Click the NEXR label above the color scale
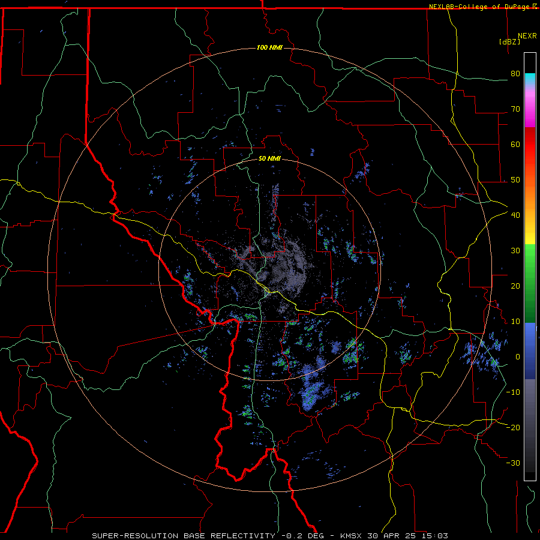540x540 pixels. click(x=527, y=36)
